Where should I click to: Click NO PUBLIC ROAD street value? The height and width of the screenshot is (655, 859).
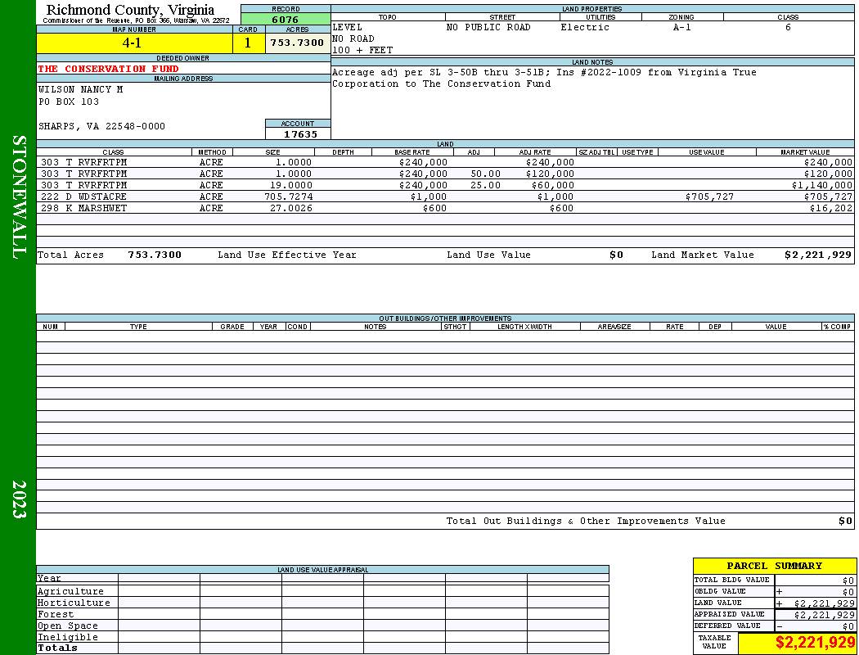[488, 27]
